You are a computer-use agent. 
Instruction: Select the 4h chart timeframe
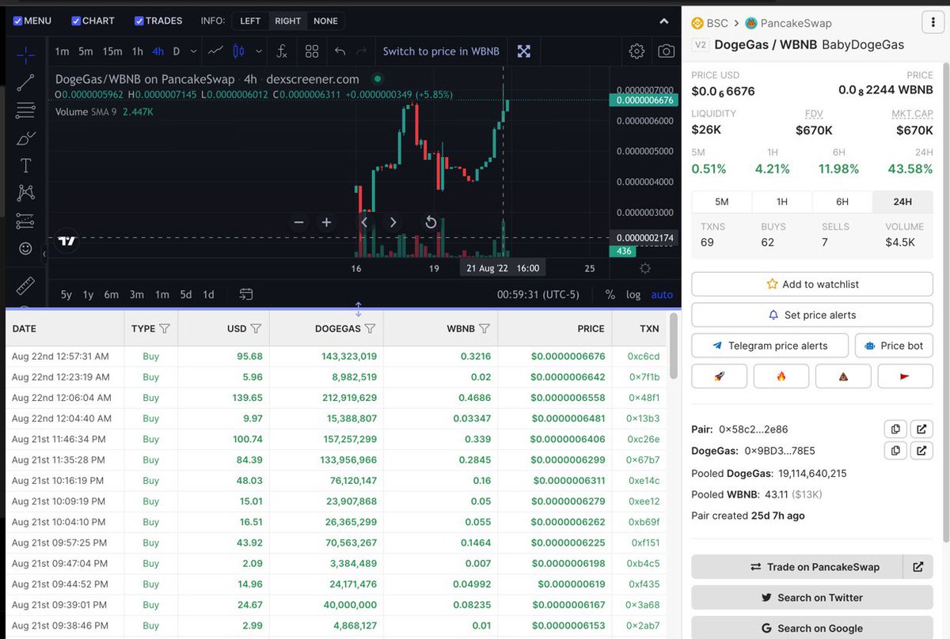click(158, 51)
